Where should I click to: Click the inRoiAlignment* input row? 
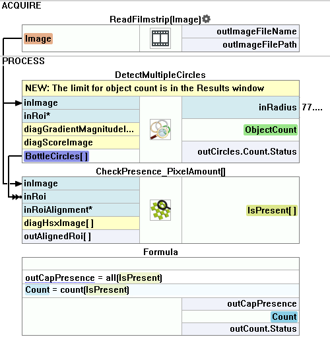point(81,210)
